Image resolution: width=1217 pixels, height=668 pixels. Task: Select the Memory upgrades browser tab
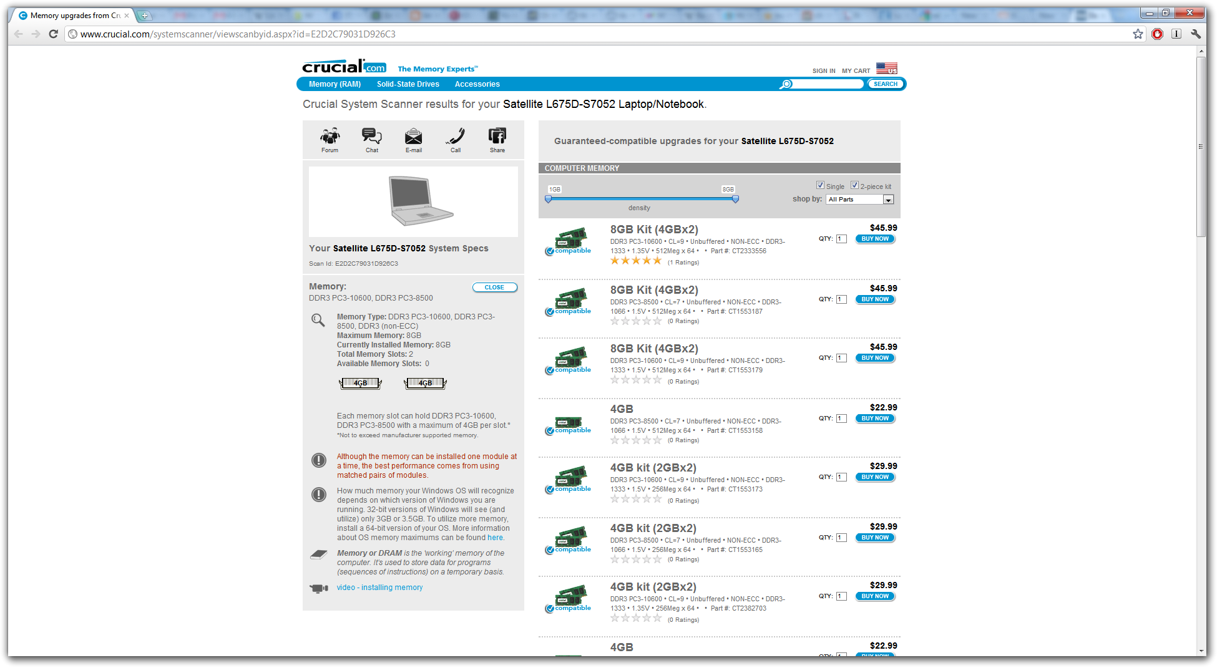[x=74, y=16]
